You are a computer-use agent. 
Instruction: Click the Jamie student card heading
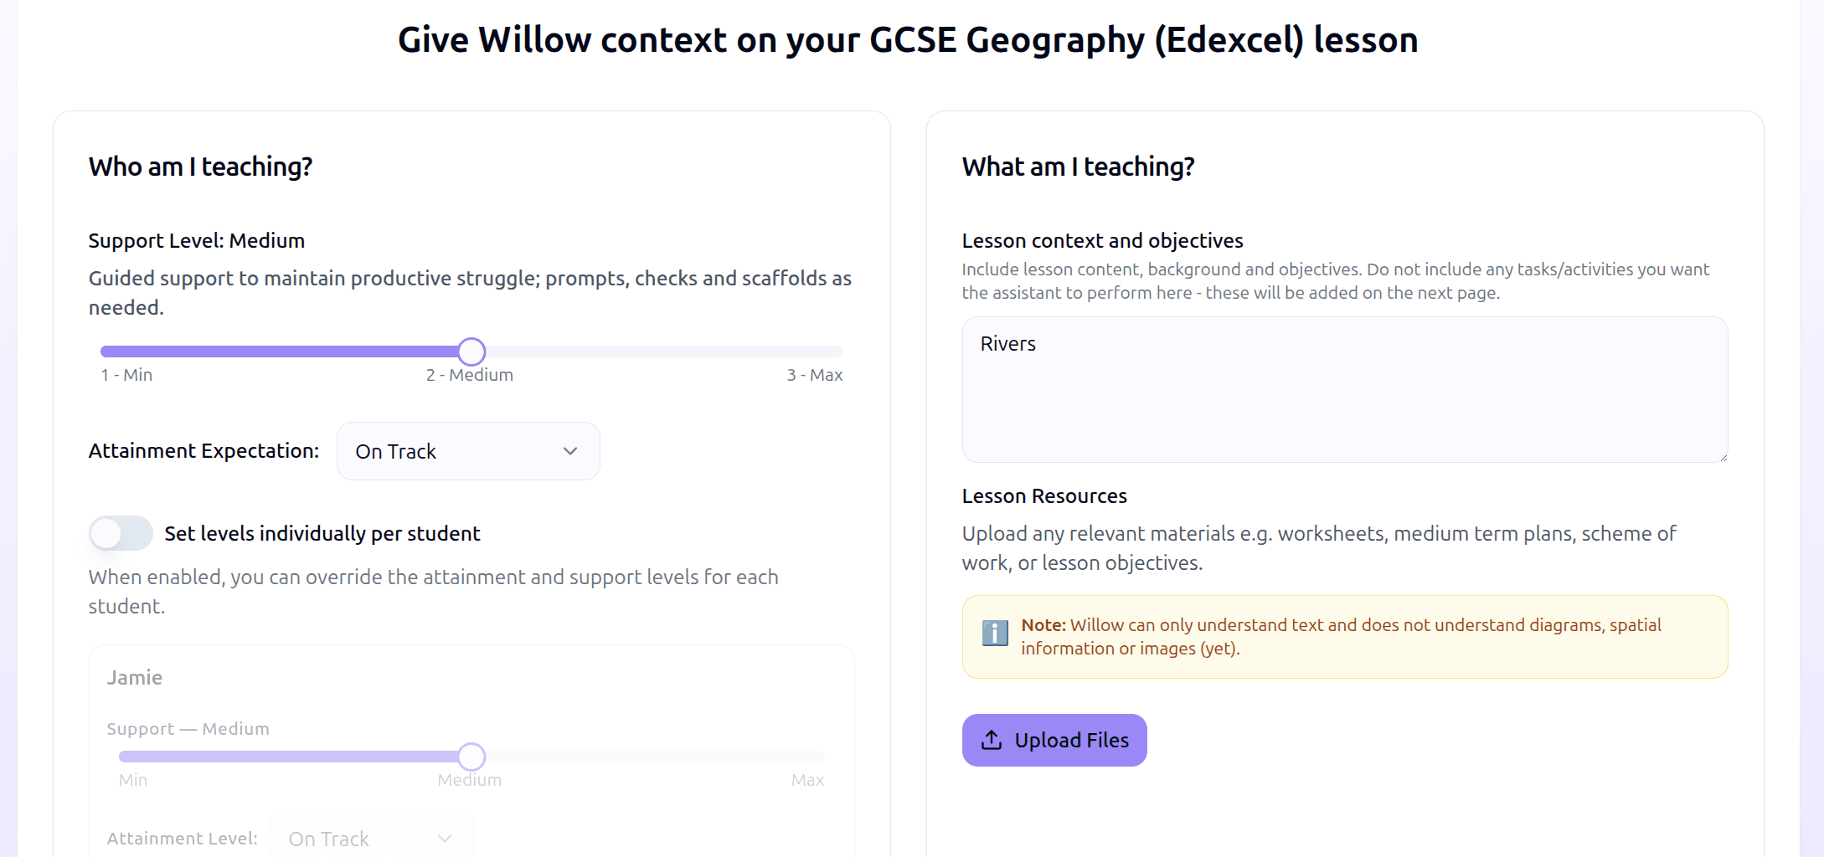134,677
